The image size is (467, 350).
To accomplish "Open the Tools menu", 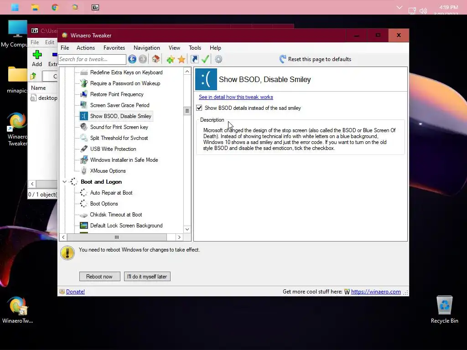I will (195, 47).
